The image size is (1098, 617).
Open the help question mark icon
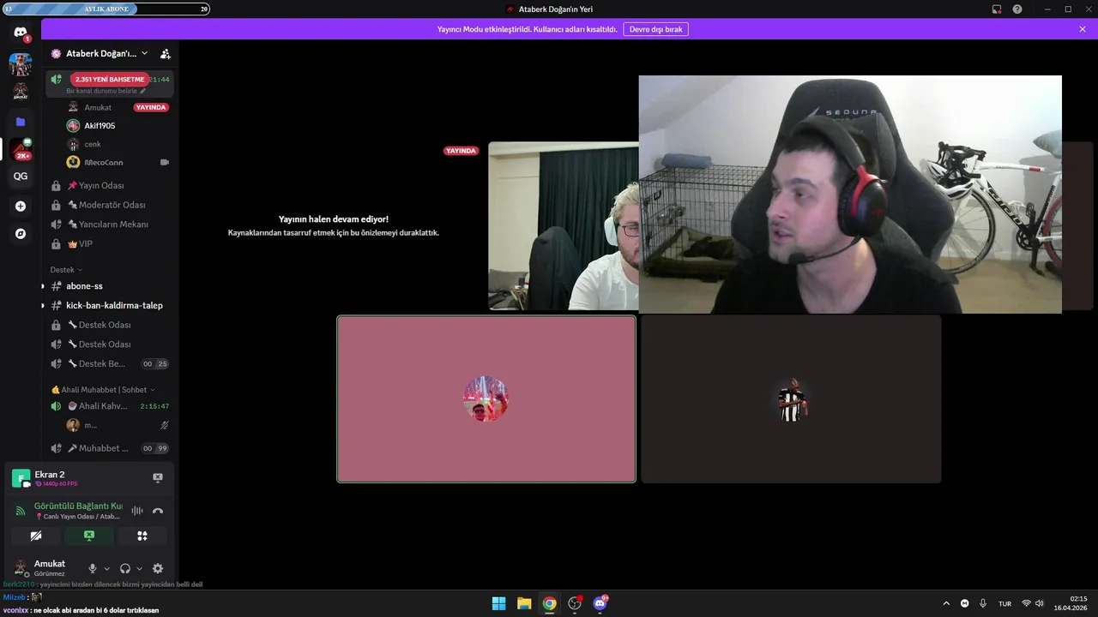coord(1017,9)
